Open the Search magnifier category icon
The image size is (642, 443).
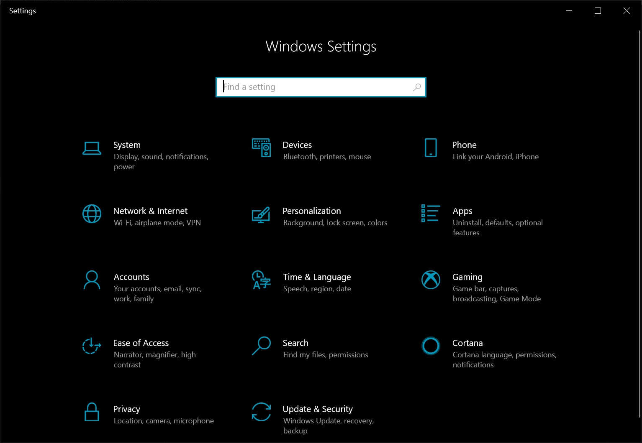(261, 346)
